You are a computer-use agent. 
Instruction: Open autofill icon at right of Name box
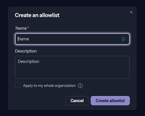pyautogui.click(x=124, y=39)
